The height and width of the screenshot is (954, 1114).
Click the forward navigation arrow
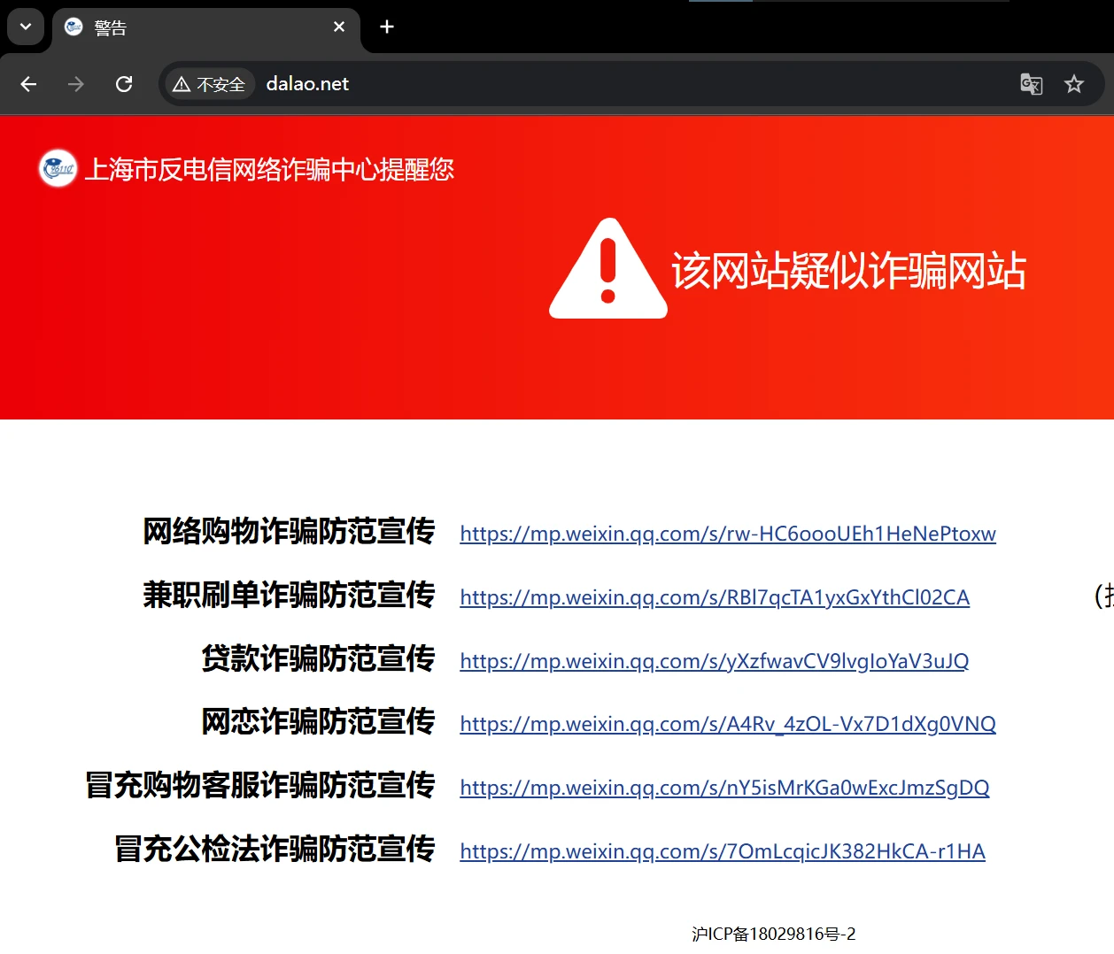coord(76,84)
